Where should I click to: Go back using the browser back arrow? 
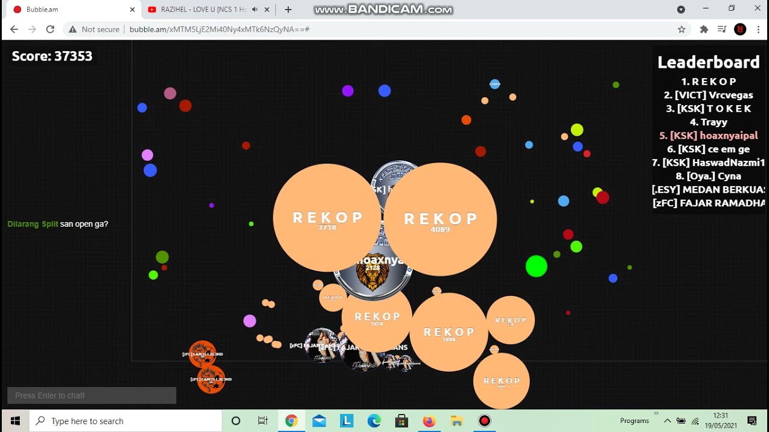coord(14,29)
